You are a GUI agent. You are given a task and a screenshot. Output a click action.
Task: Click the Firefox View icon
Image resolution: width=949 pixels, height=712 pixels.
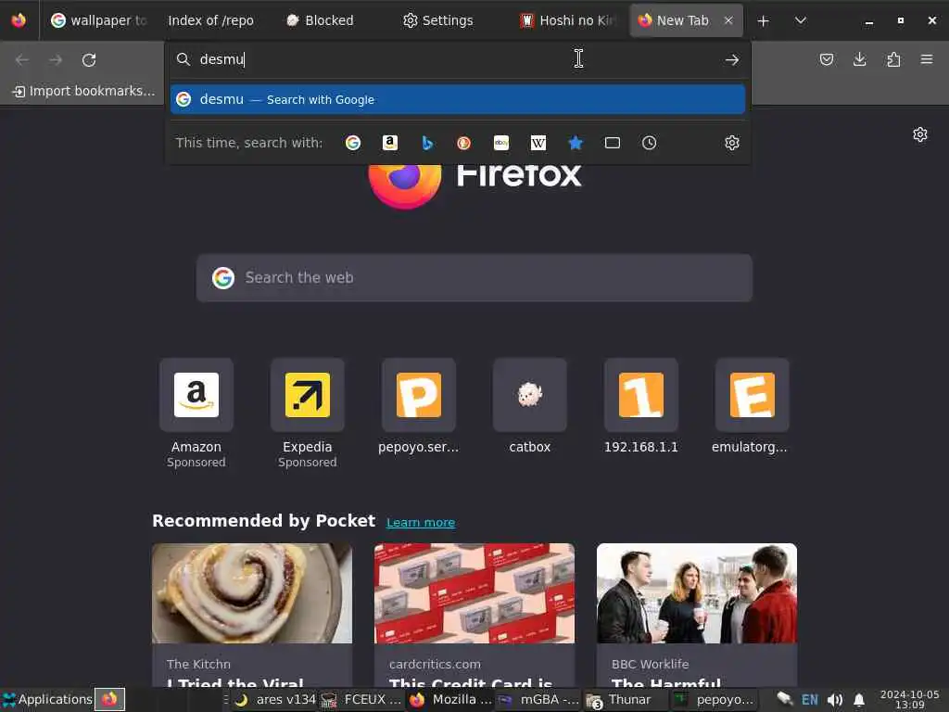click(19, 20)
